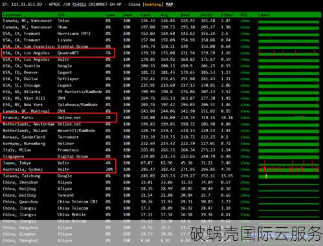Click the [hosting] tag in header line
Viewport: 323px width, 246px height.
click(153, 5)
